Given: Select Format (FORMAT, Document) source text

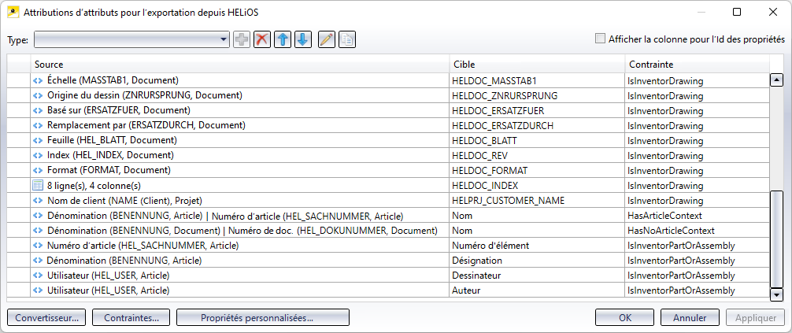Looking at the screenshot, I should 109,170.
